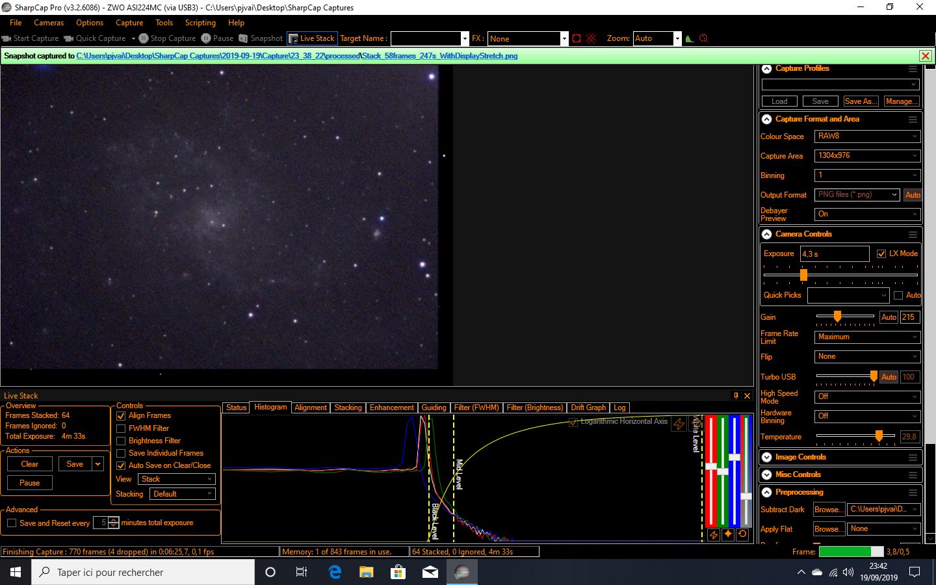The image size is (936, 585).
Task: Open Image Controls panel menu icon
Action: [913, 458]
